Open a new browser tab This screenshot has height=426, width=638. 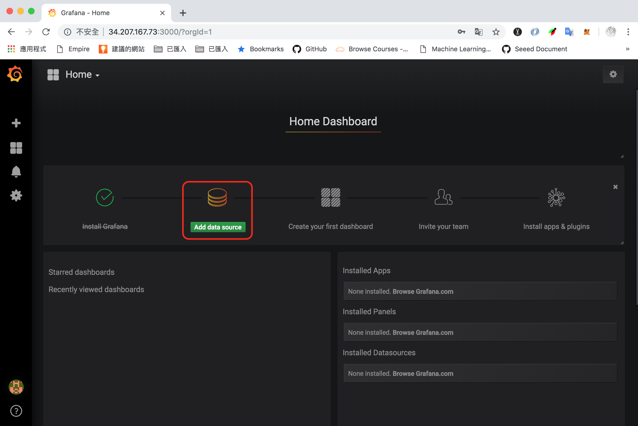[183, 13]
